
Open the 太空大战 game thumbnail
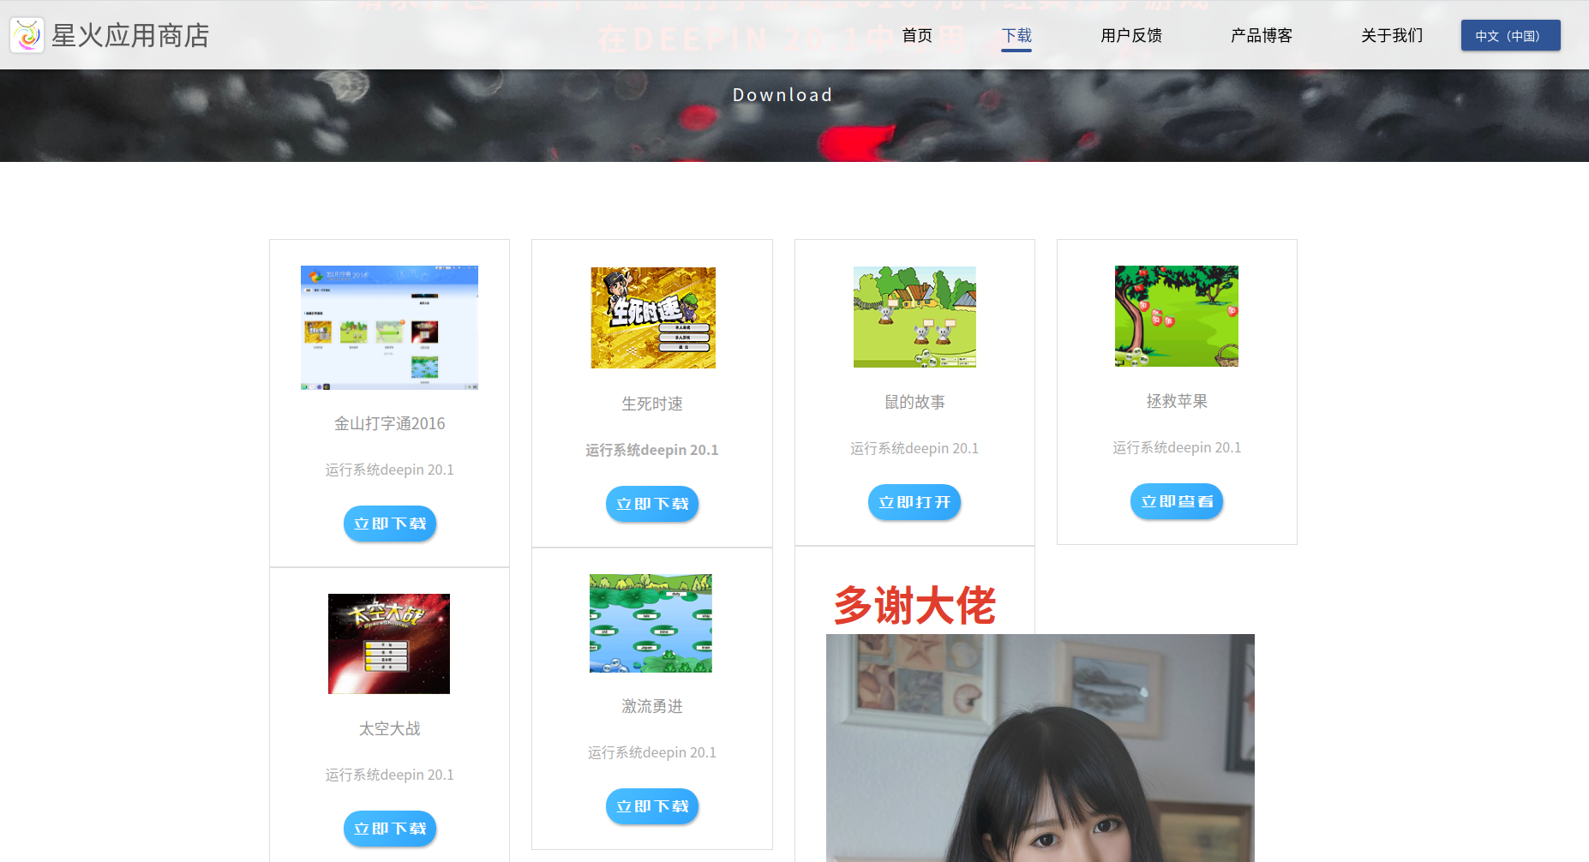click(x=389, y=644)
